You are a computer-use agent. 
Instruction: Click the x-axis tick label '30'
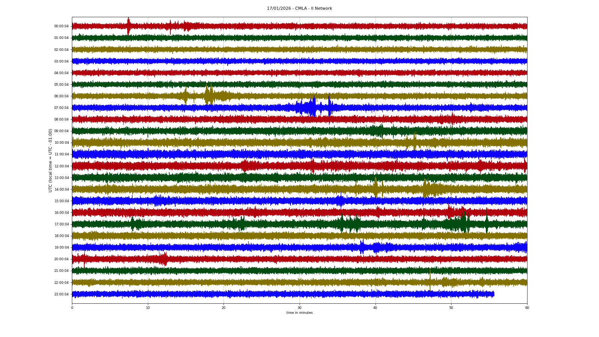click(299, 308)
